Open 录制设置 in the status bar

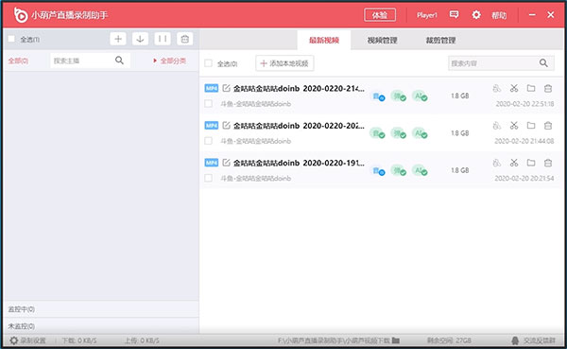click(28, 340)
